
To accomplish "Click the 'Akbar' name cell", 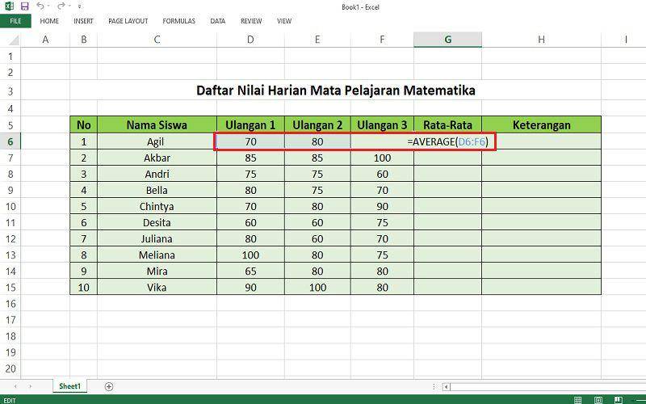I will coord(157,158).
